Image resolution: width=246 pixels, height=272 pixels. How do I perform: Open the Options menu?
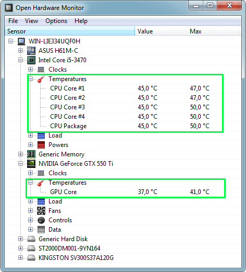coord(56,21)
